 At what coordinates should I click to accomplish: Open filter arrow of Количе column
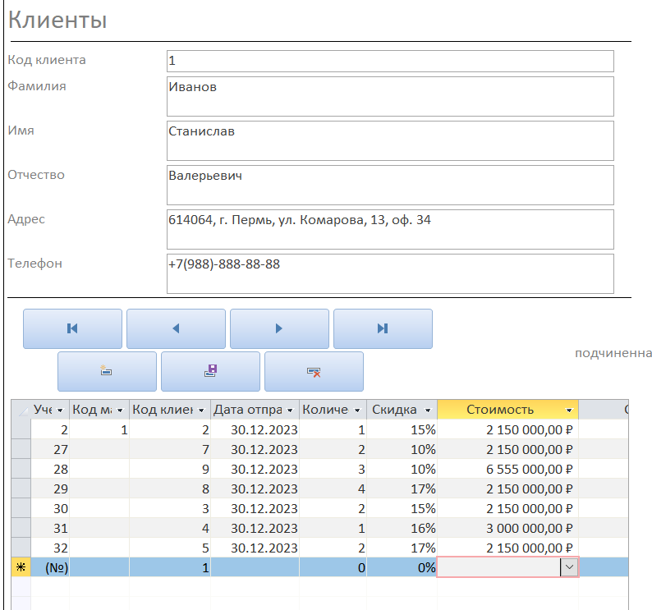coord(357,410)
